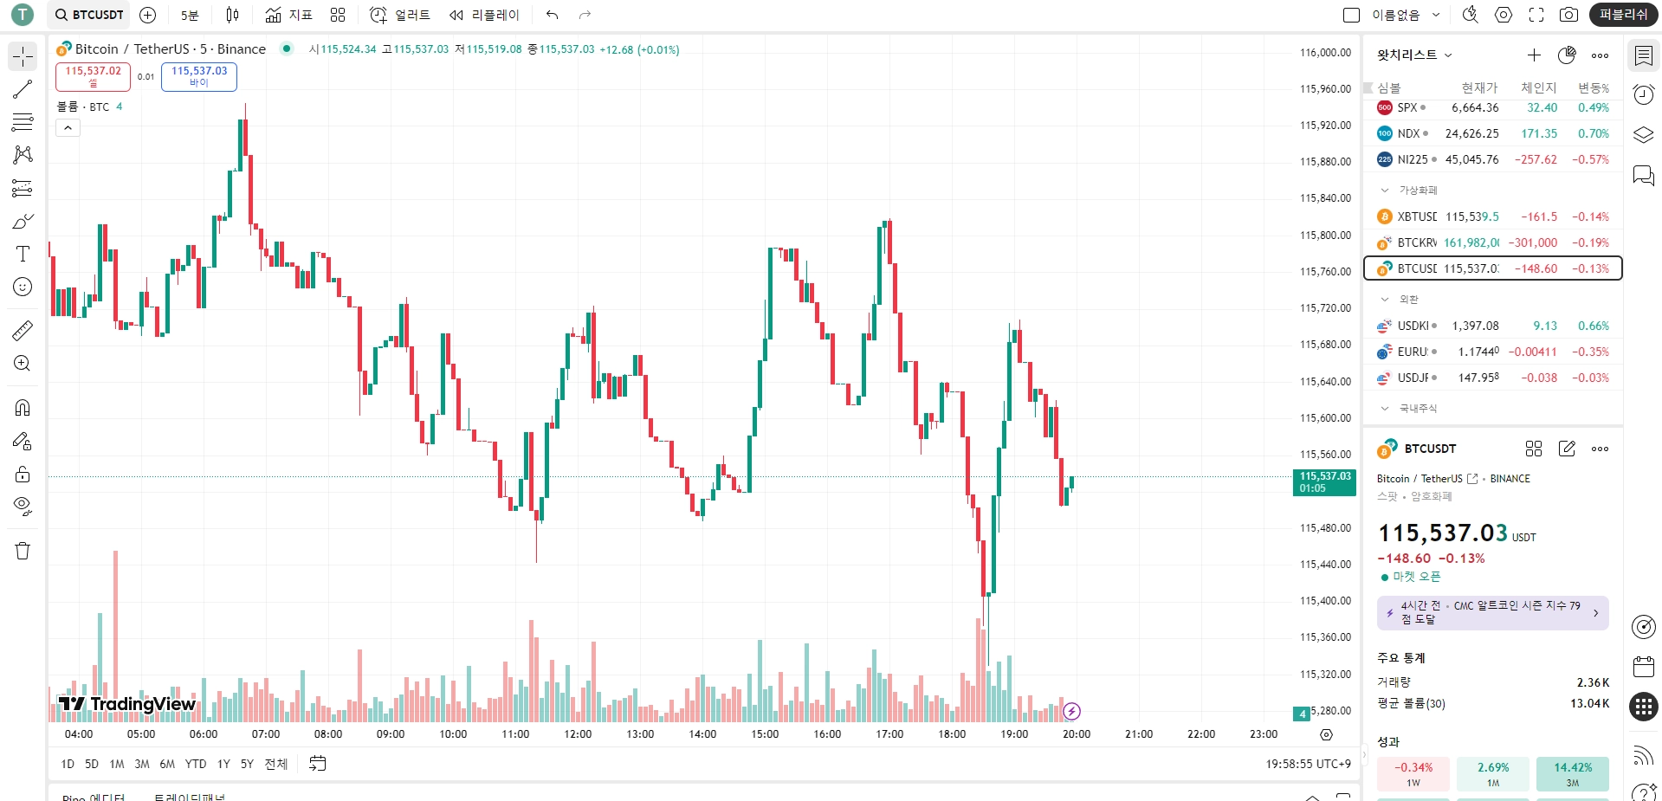Select the ruler measure tool
The width and height of the screenshot is (1662, 801).
click(x=23, y=330)
